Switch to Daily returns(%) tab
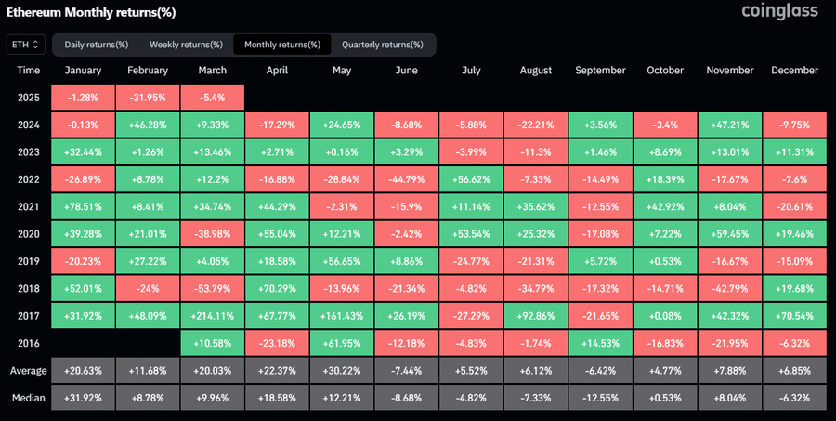Screen dimensions: 836x421 tap(95, 45)
